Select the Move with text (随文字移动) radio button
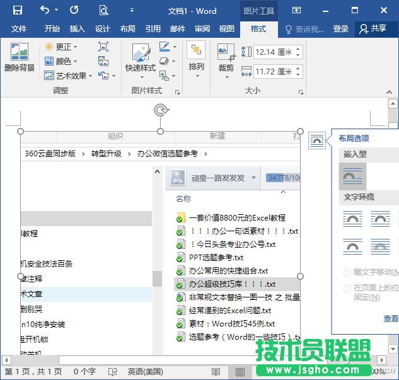 pos(347,272)
